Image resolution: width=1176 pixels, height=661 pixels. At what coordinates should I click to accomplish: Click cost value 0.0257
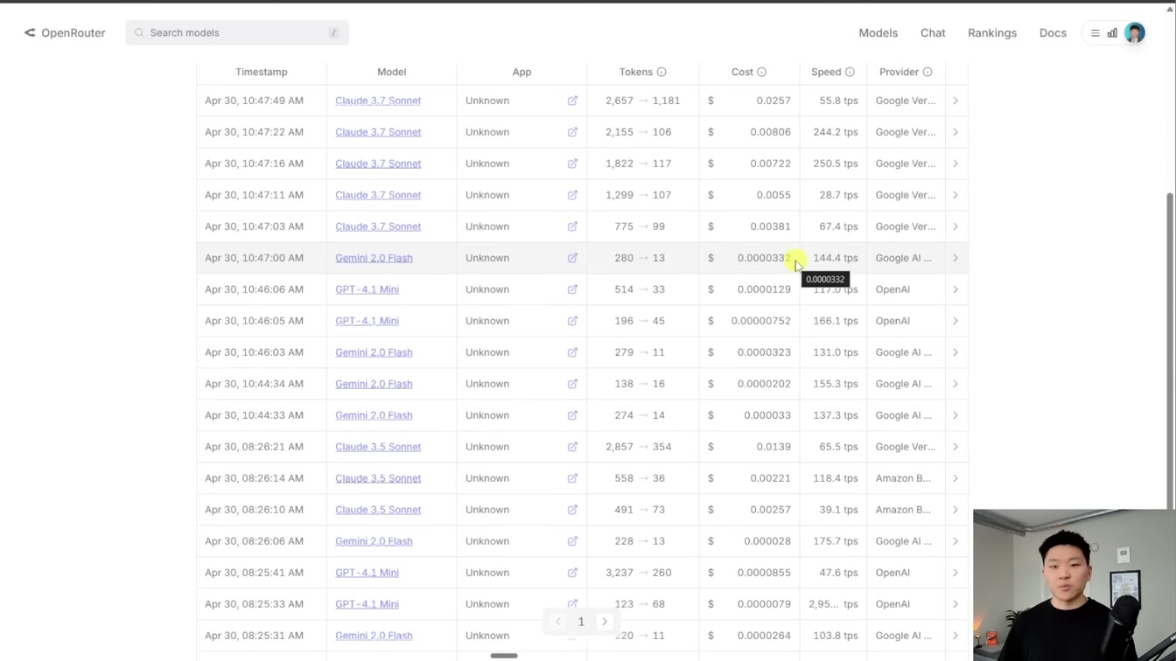pyautogui.click(x=773, y=101)
